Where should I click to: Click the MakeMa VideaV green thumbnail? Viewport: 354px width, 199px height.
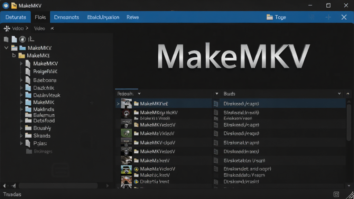pos(126,133)
